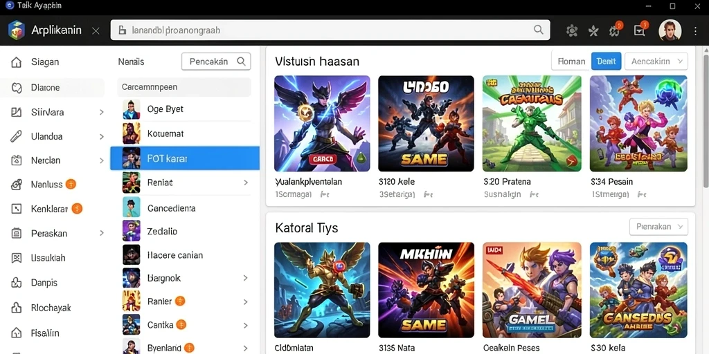Click the Arplikanin app logo icon
This screenshot has width=709, height=354.
pyautogui.click(x=17, y=30)
